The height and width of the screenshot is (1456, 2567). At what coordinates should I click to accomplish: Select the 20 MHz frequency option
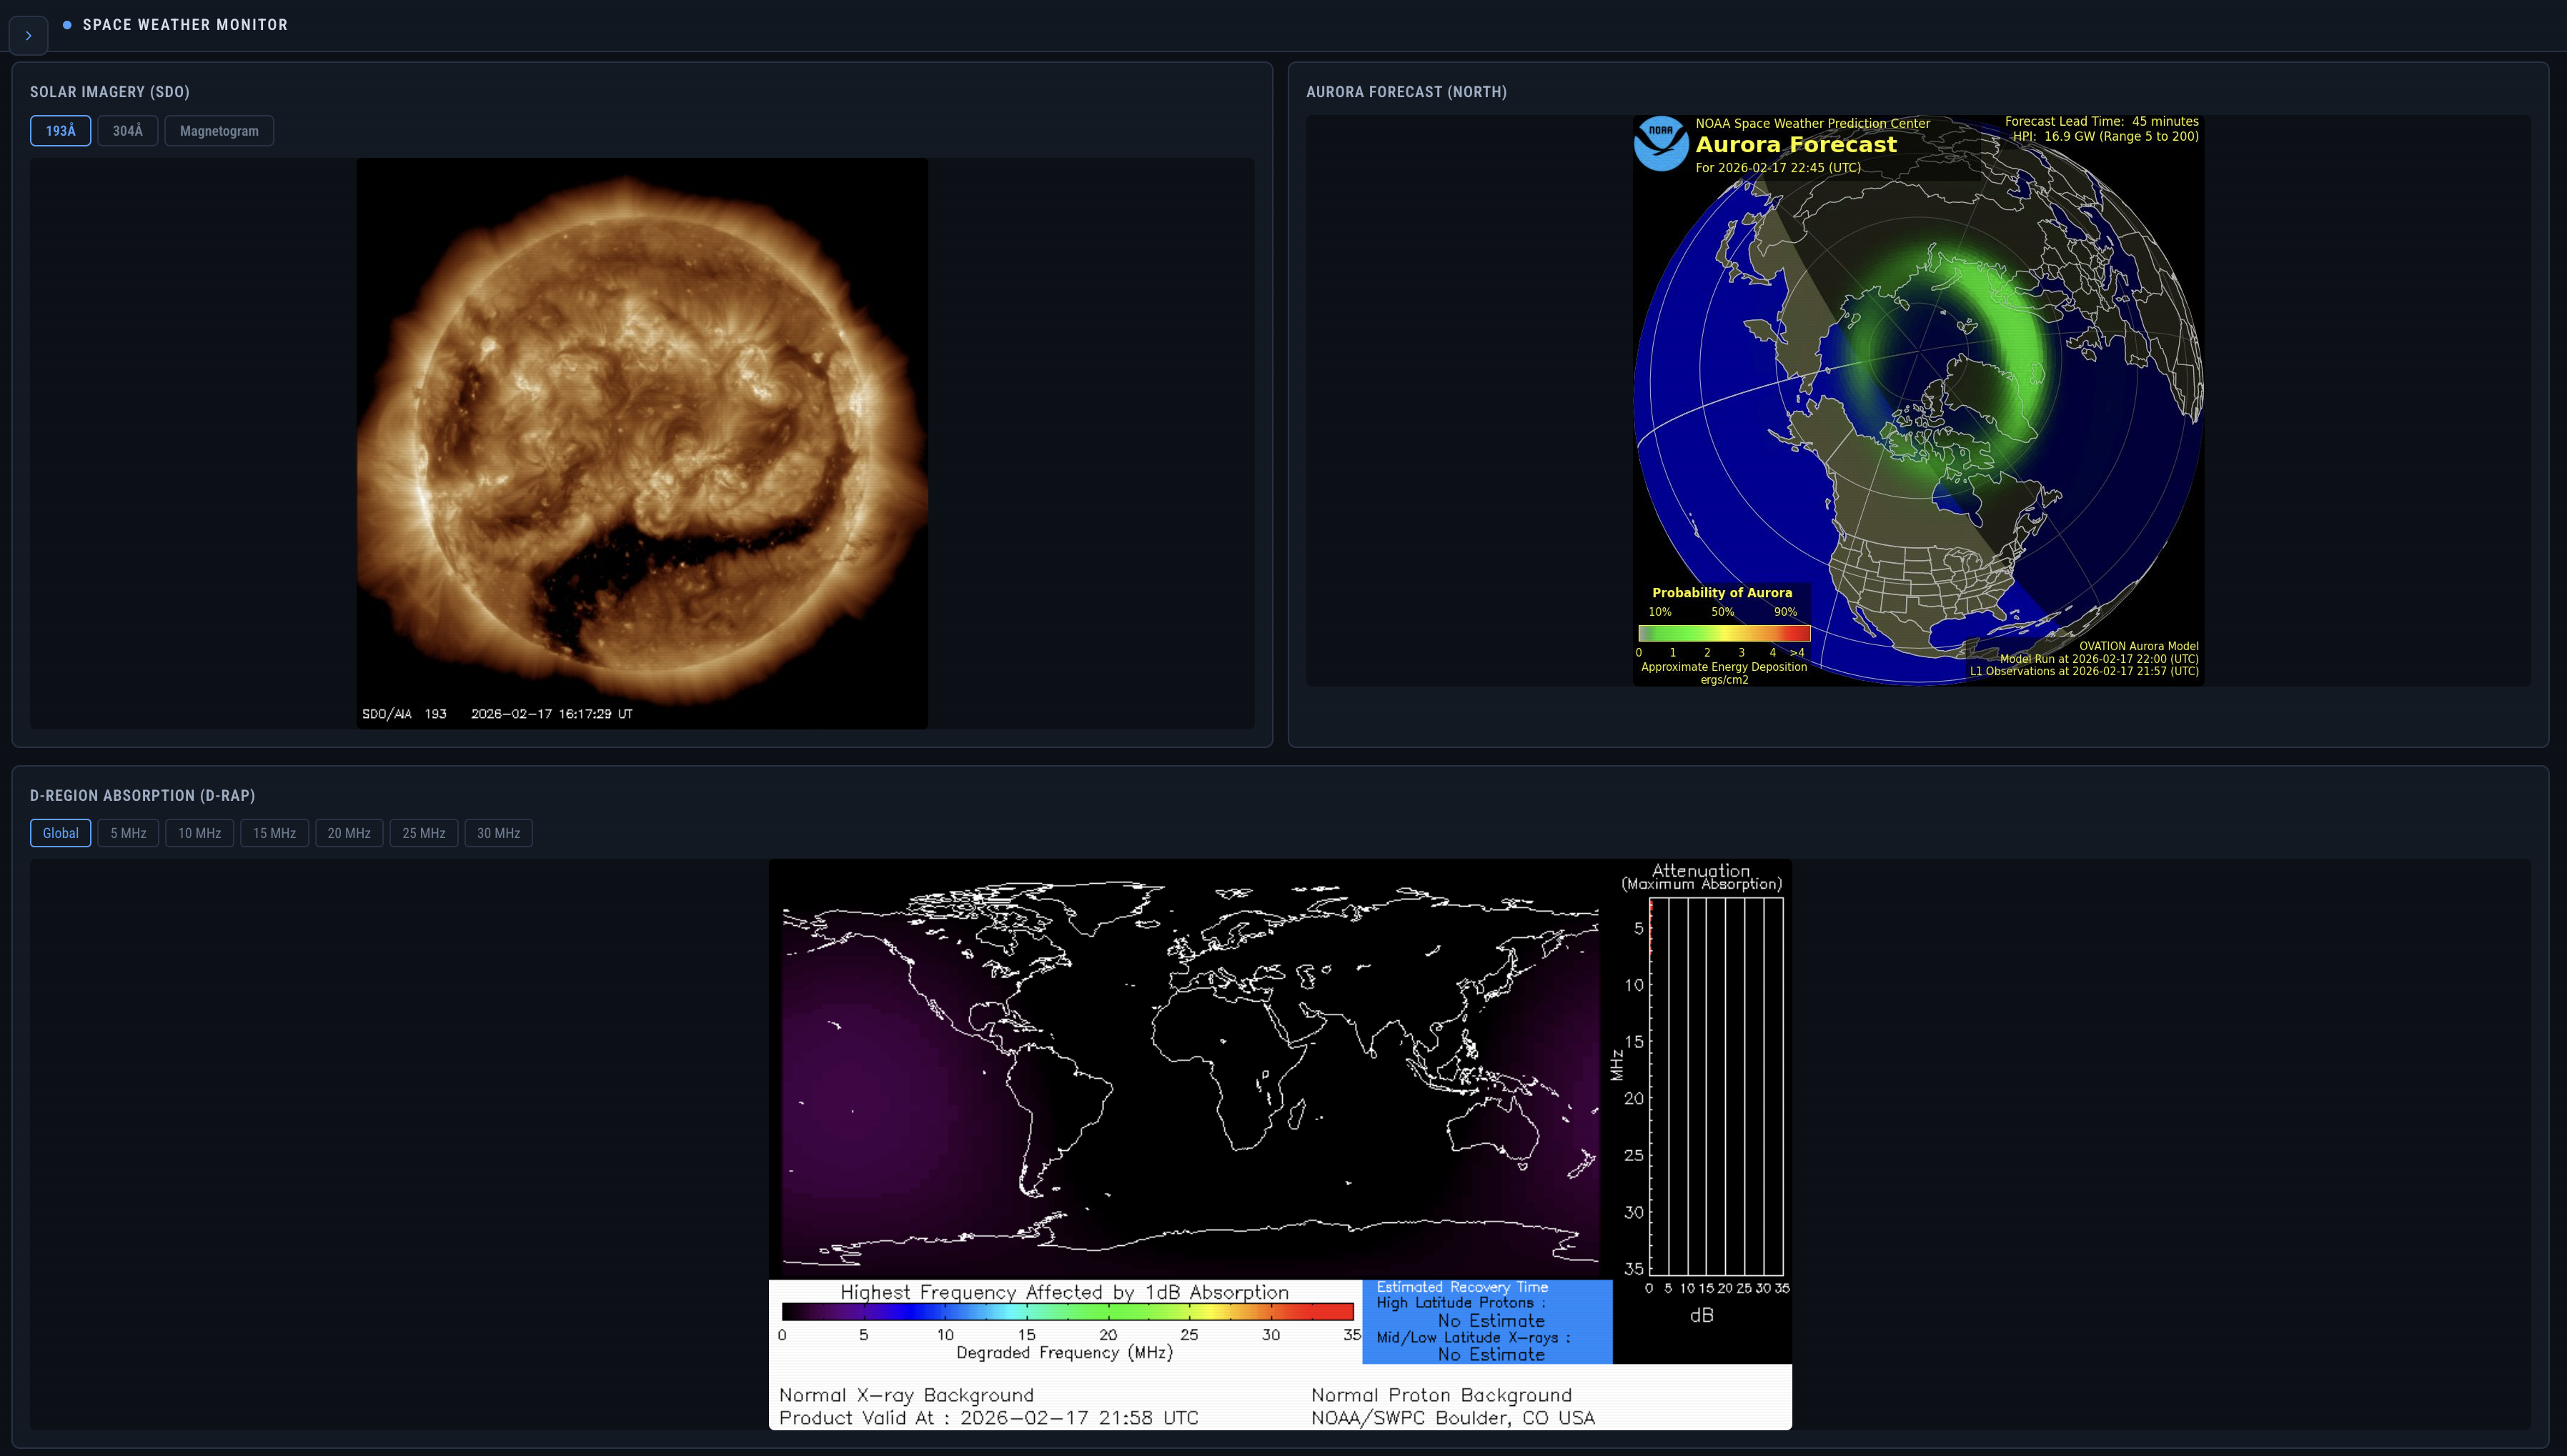pos(349,832)
